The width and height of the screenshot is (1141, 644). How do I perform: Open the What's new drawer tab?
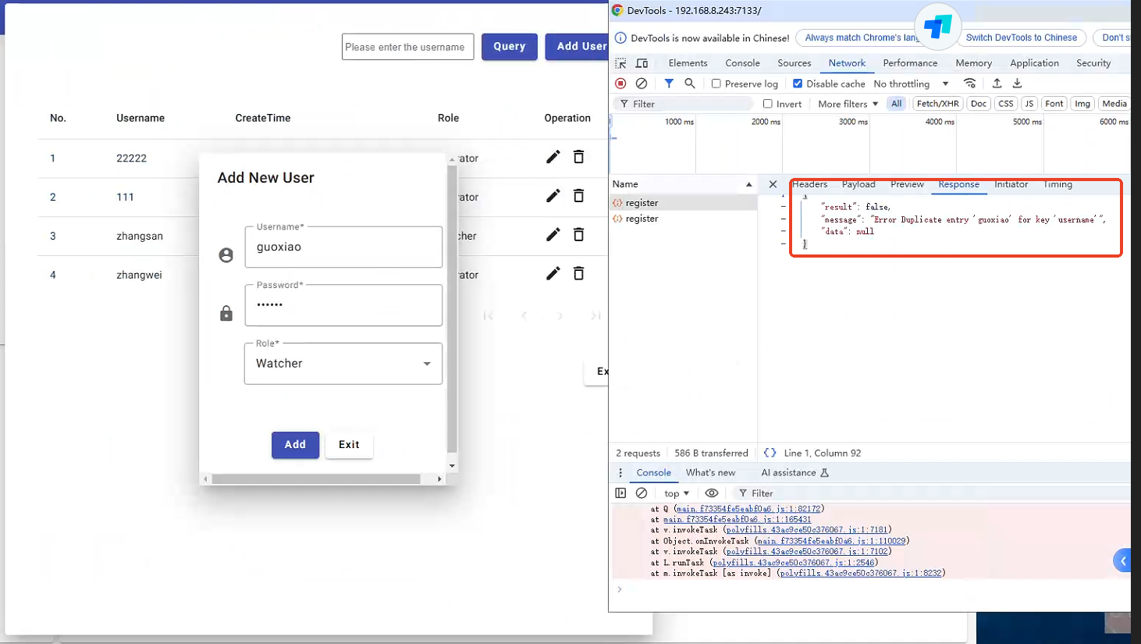tap(710, 473)
